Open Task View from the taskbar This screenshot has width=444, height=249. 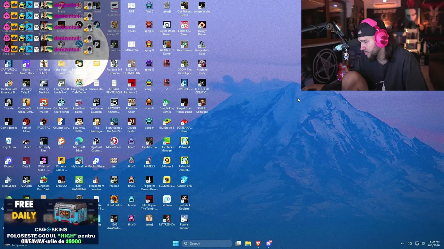coord(238,243)
